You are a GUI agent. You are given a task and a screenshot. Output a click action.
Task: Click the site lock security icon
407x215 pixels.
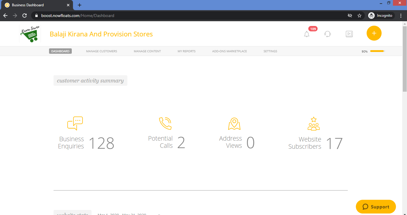coord(36,16)
